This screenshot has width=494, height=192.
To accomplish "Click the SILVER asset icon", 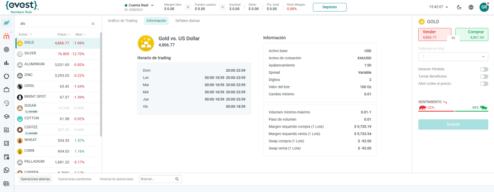I will click(19, 54).
